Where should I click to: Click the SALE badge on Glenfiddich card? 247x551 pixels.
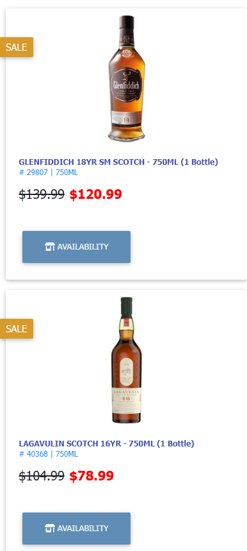click(17, 47)
